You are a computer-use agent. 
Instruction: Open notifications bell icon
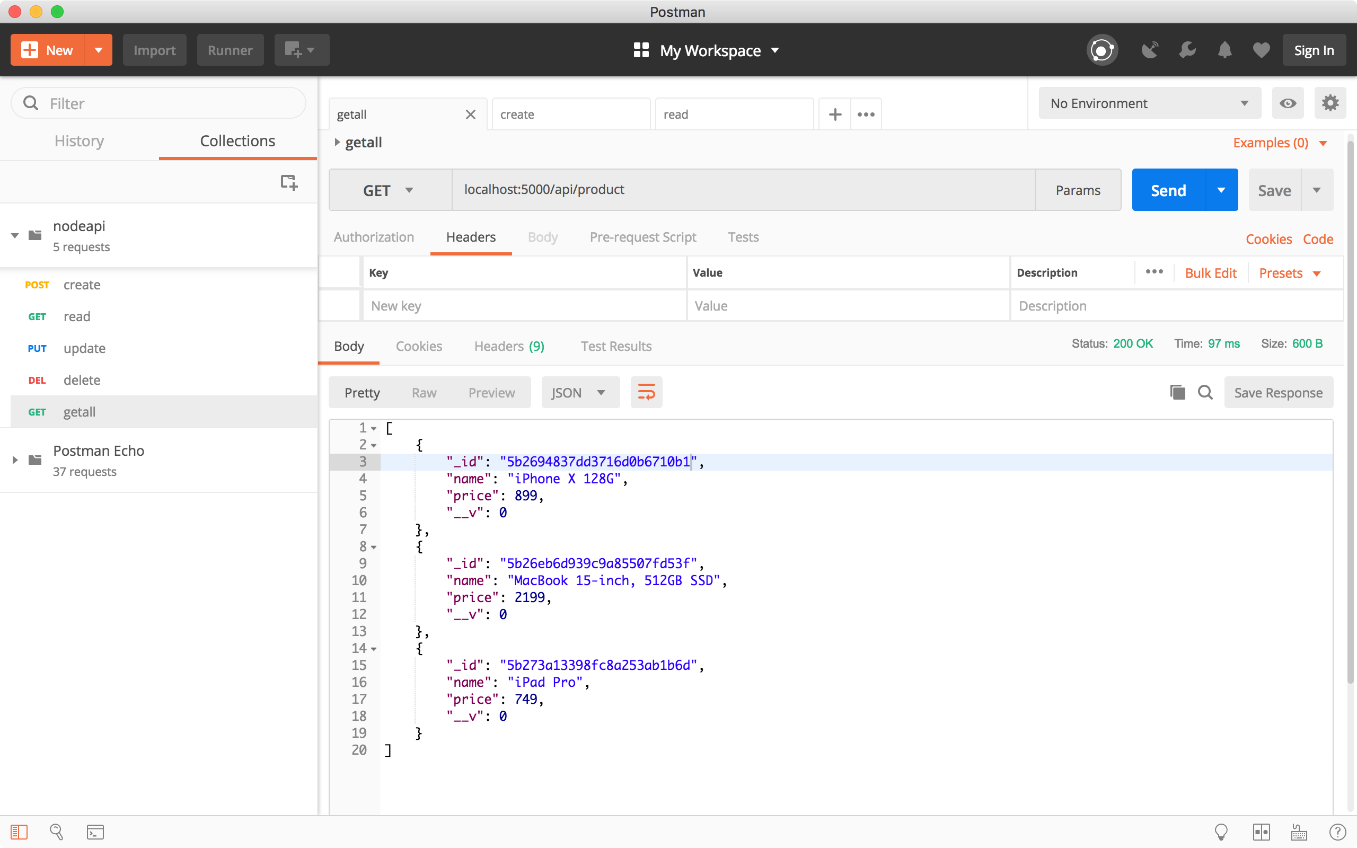pos(1224,50)
